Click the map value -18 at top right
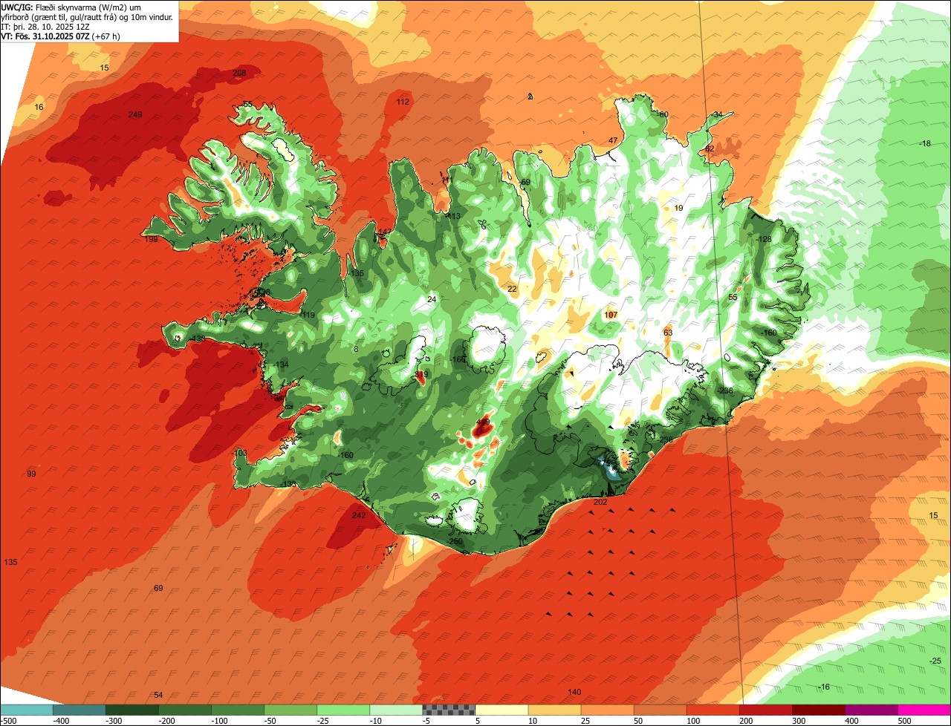 925,143
